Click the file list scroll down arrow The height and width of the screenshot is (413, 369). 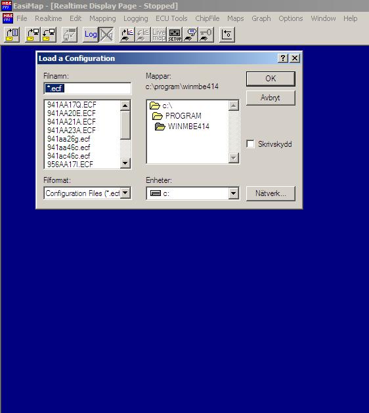coord(125,163)
